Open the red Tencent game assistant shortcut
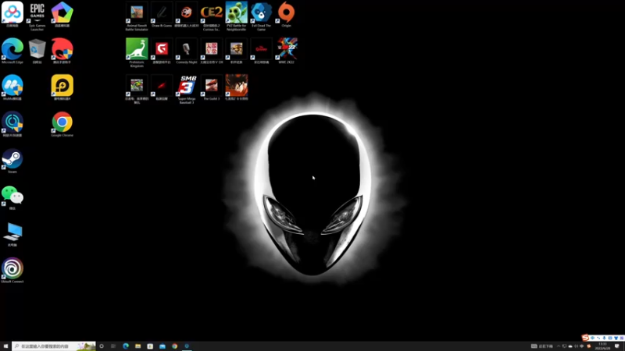 click(x=62, y=51)
